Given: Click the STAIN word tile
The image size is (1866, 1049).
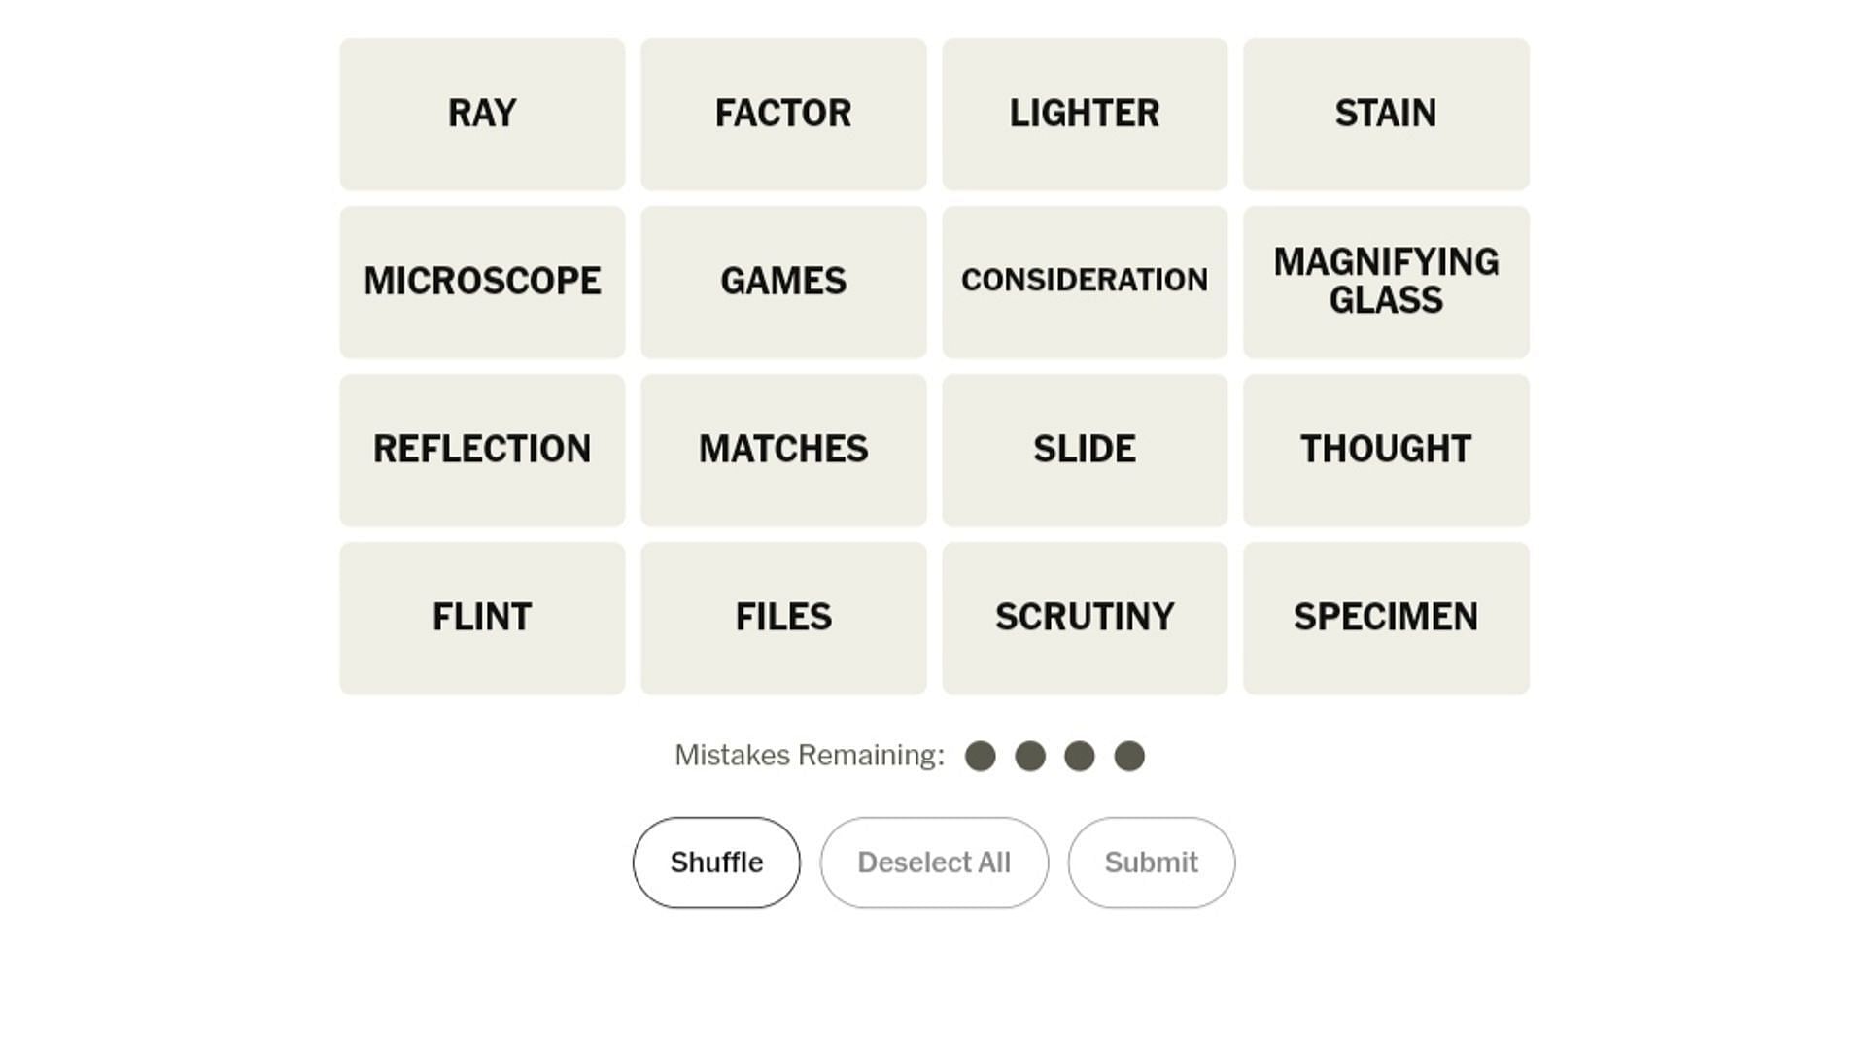Looking at the screenshot, I should (x=1385, y=113).
